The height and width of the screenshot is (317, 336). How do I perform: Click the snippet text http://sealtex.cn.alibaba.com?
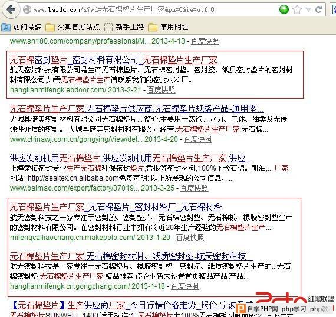point(73,178)
